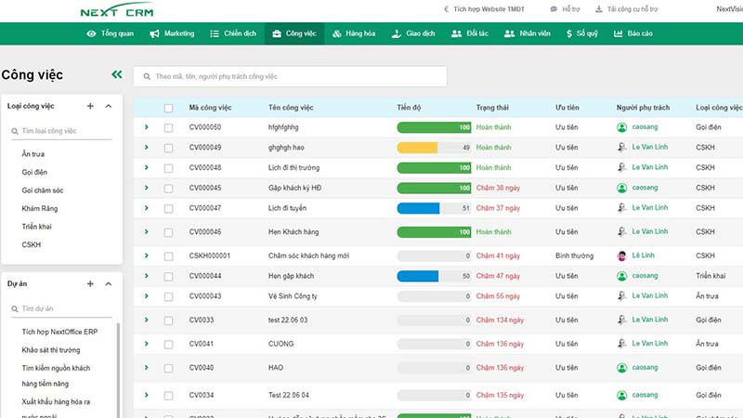Filter by Gọi điện task type
Screen dimensions: 743x418
coord(34,173)
